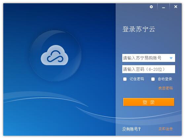185x139 pixels.
Task: Focus the 请输入密码 password field
Action: 149,69
